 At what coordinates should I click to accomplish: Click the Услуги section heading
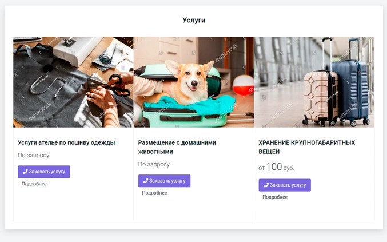point(194,20)
